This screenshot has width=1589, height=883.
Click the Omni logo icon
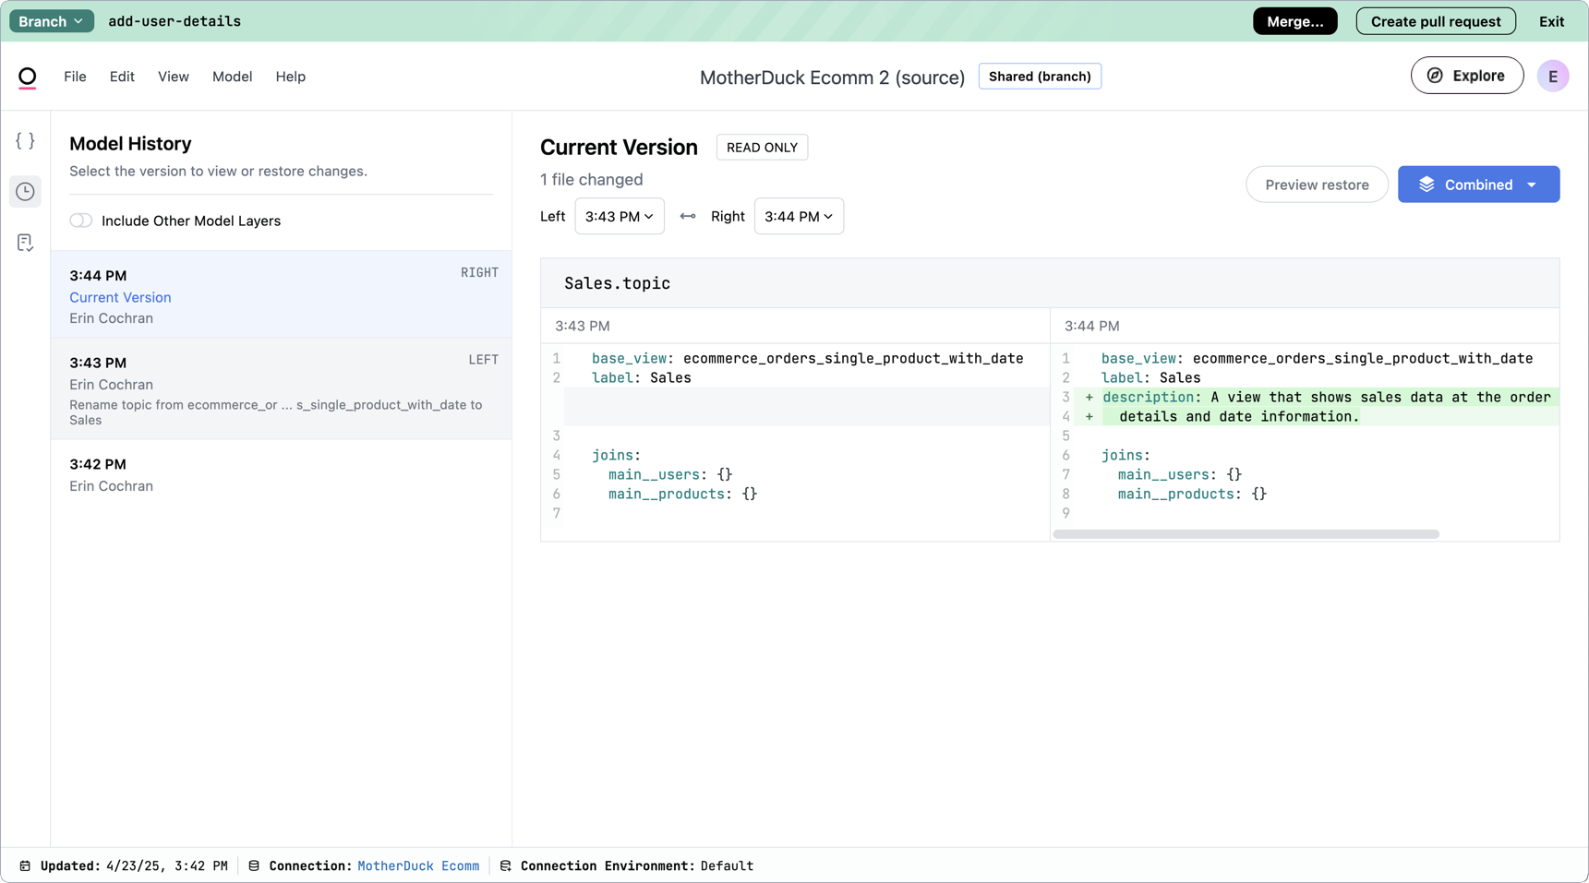(28, 78)
